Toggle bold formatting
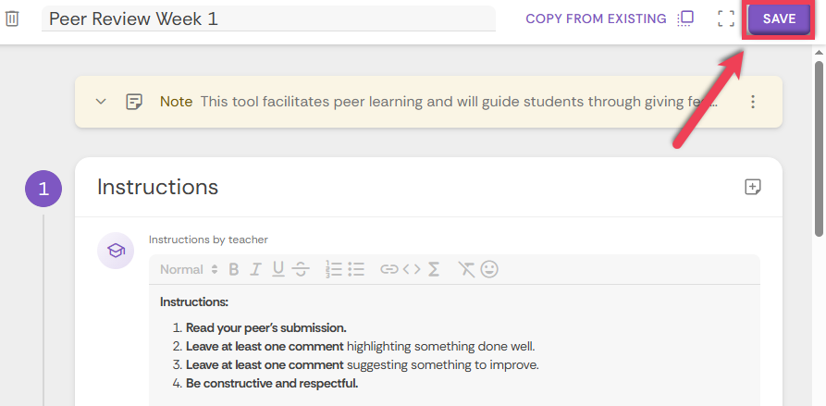 [x=234, y=270]
